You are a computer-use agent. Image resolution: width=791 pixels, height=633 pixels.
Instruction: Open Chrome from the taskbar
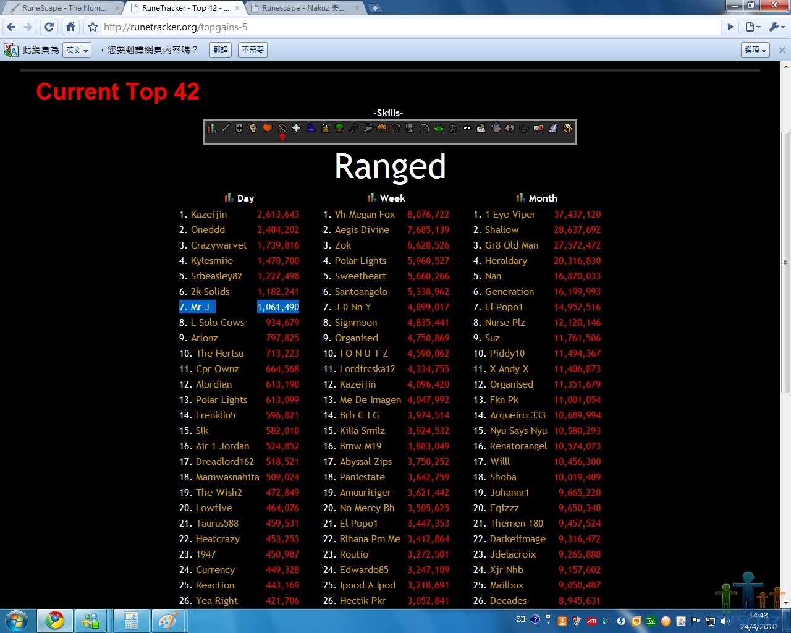pos(55,621)
